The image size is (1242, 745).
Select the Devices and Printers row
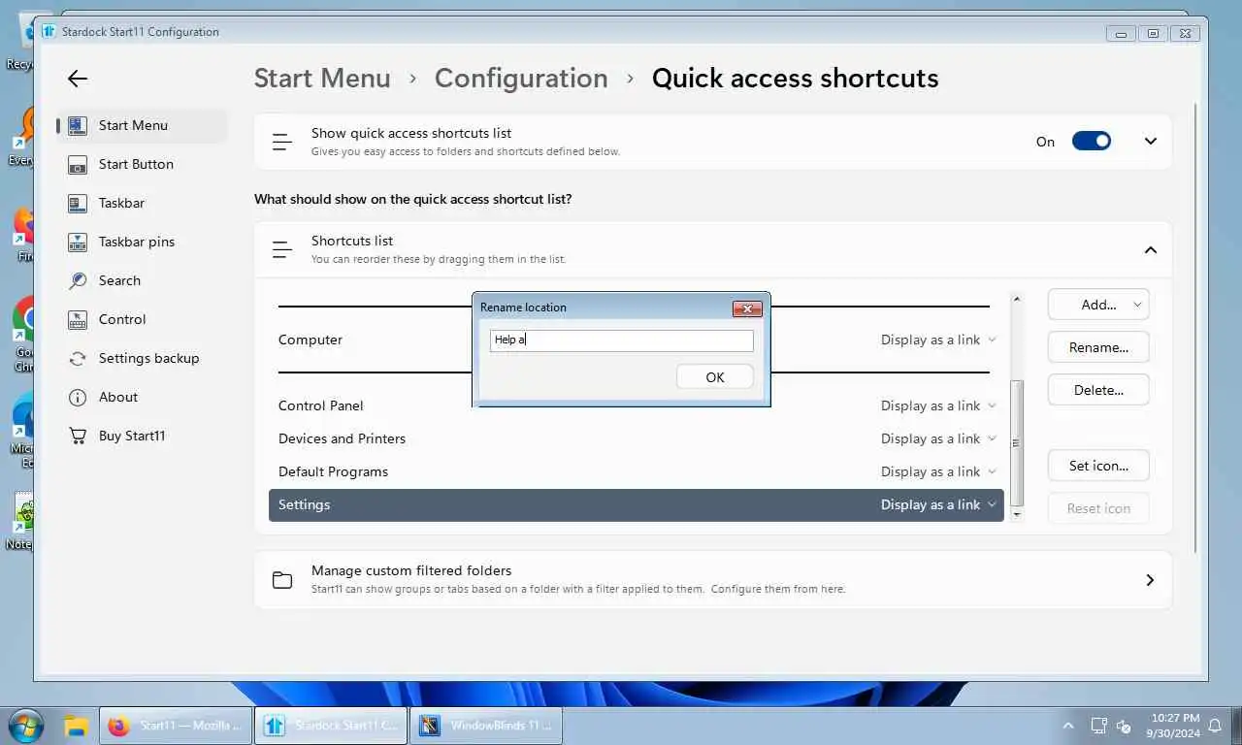636,438
